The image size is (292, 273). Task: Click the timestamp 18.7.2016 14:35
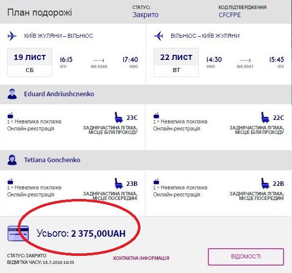pos(58,262)
